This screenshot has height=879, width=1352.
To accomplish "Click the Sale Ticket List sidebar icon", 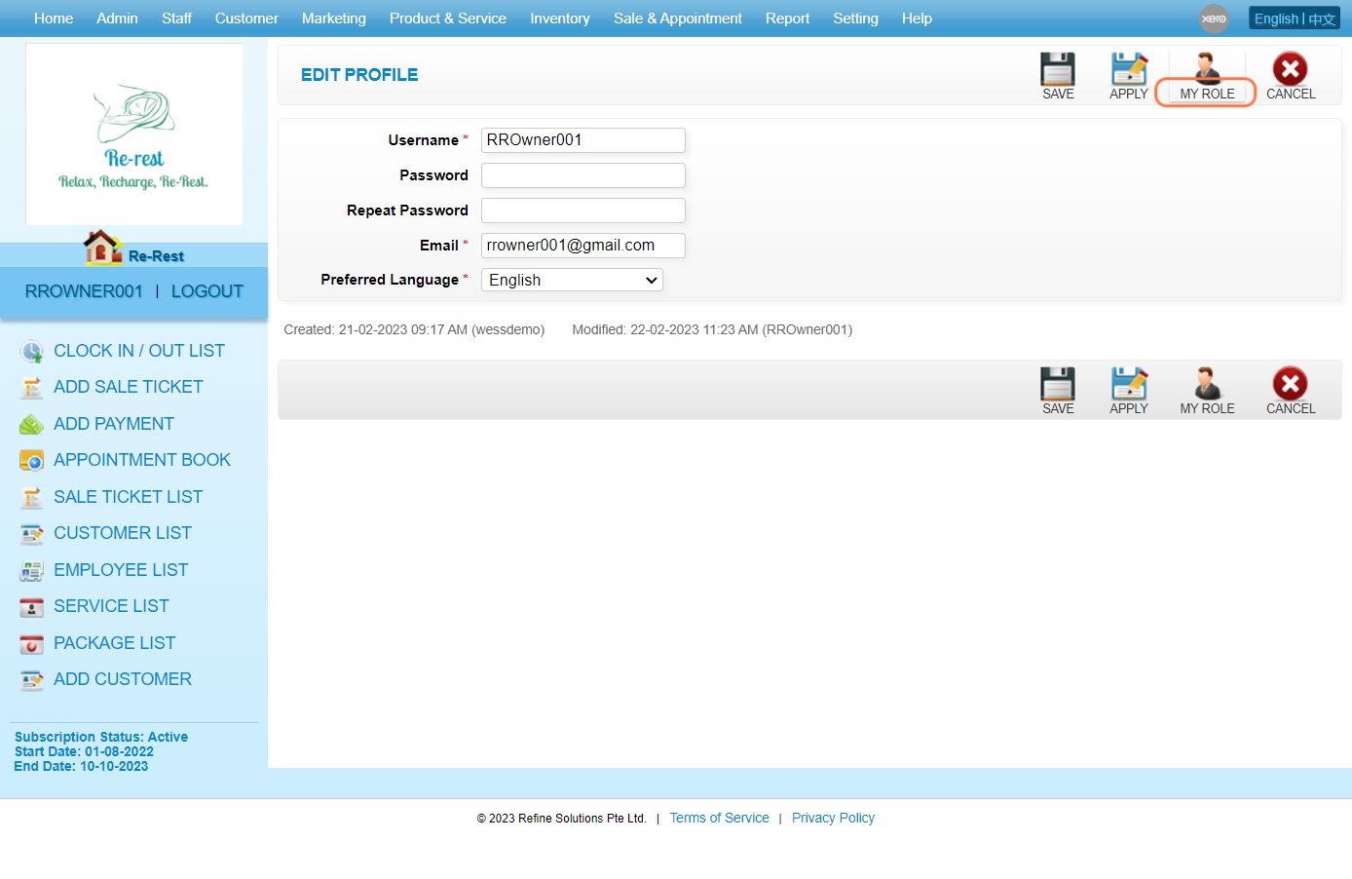I will [32, 498].
